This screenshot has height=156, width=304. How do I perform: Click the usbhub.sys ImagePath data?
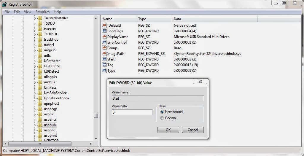pyautogui.click(x=207, y=54)
